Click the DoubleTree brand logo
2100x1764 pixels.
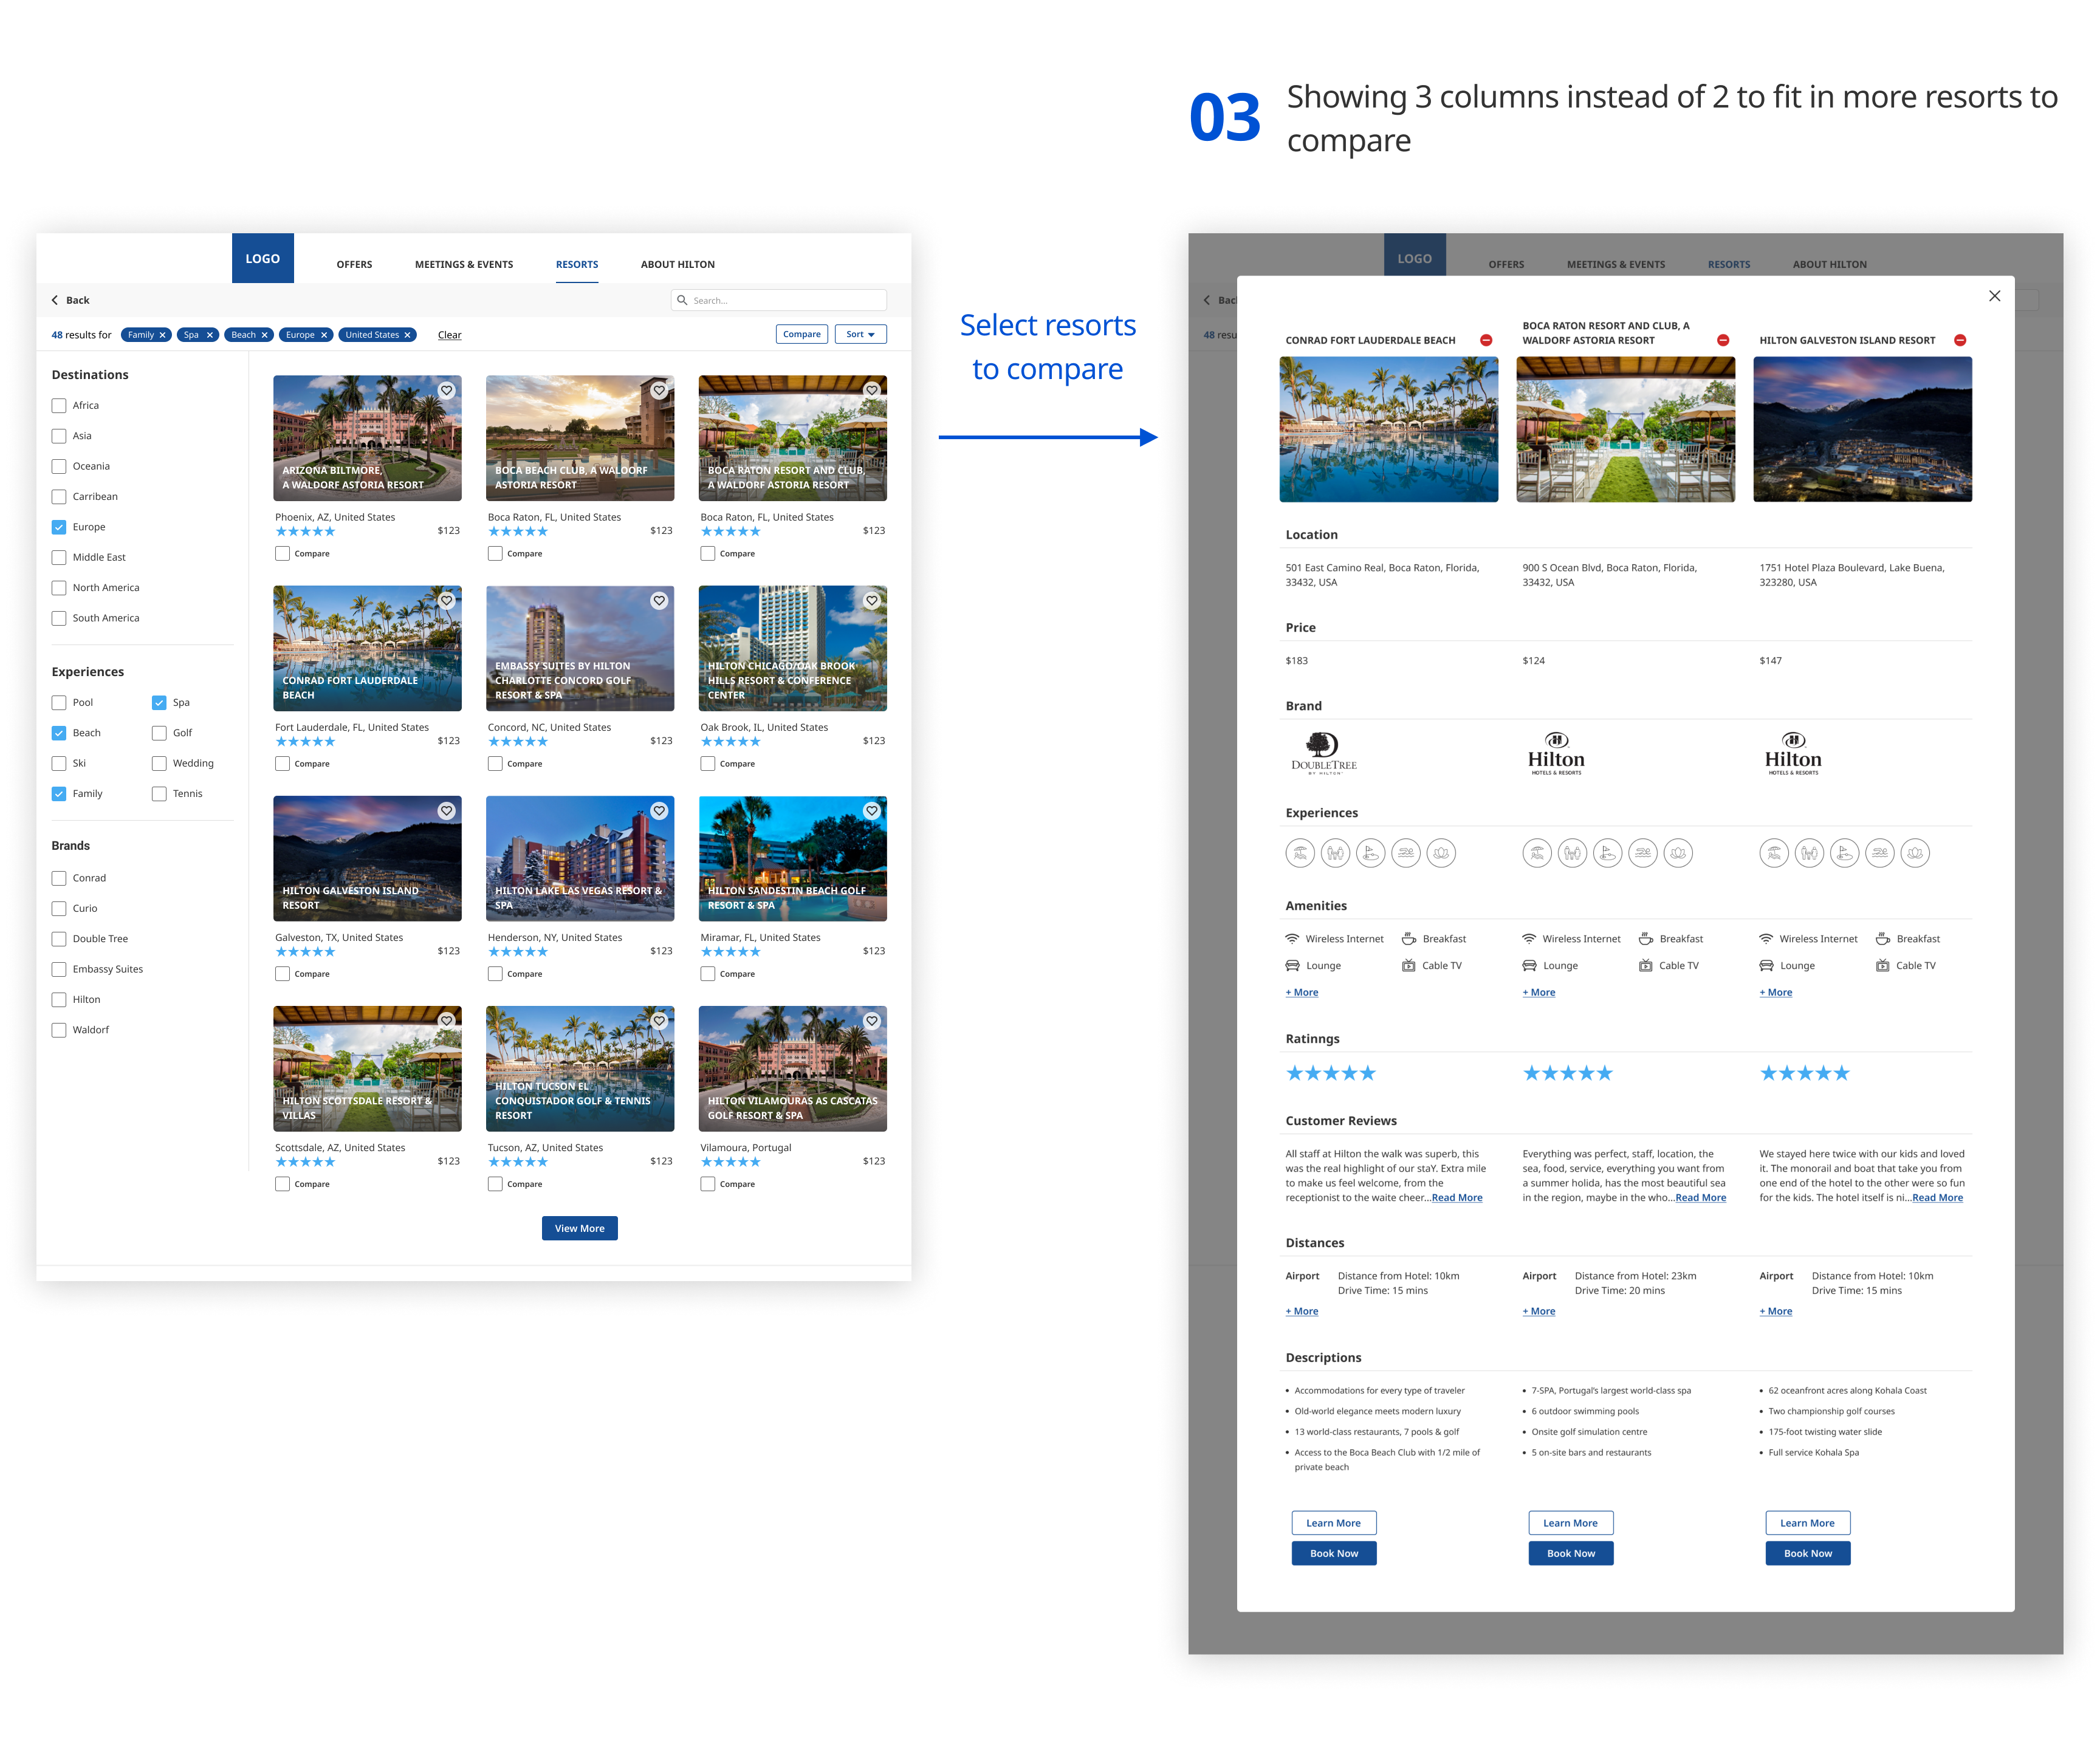tap(1323, 754)
